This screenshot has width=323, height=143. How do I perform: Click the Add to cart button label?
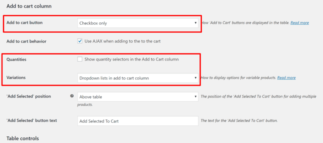click(x=24, y=23)
